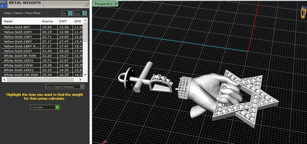Click the Grams column header
This screenshot has width=307, height=144.
click(x=49, y=21)
